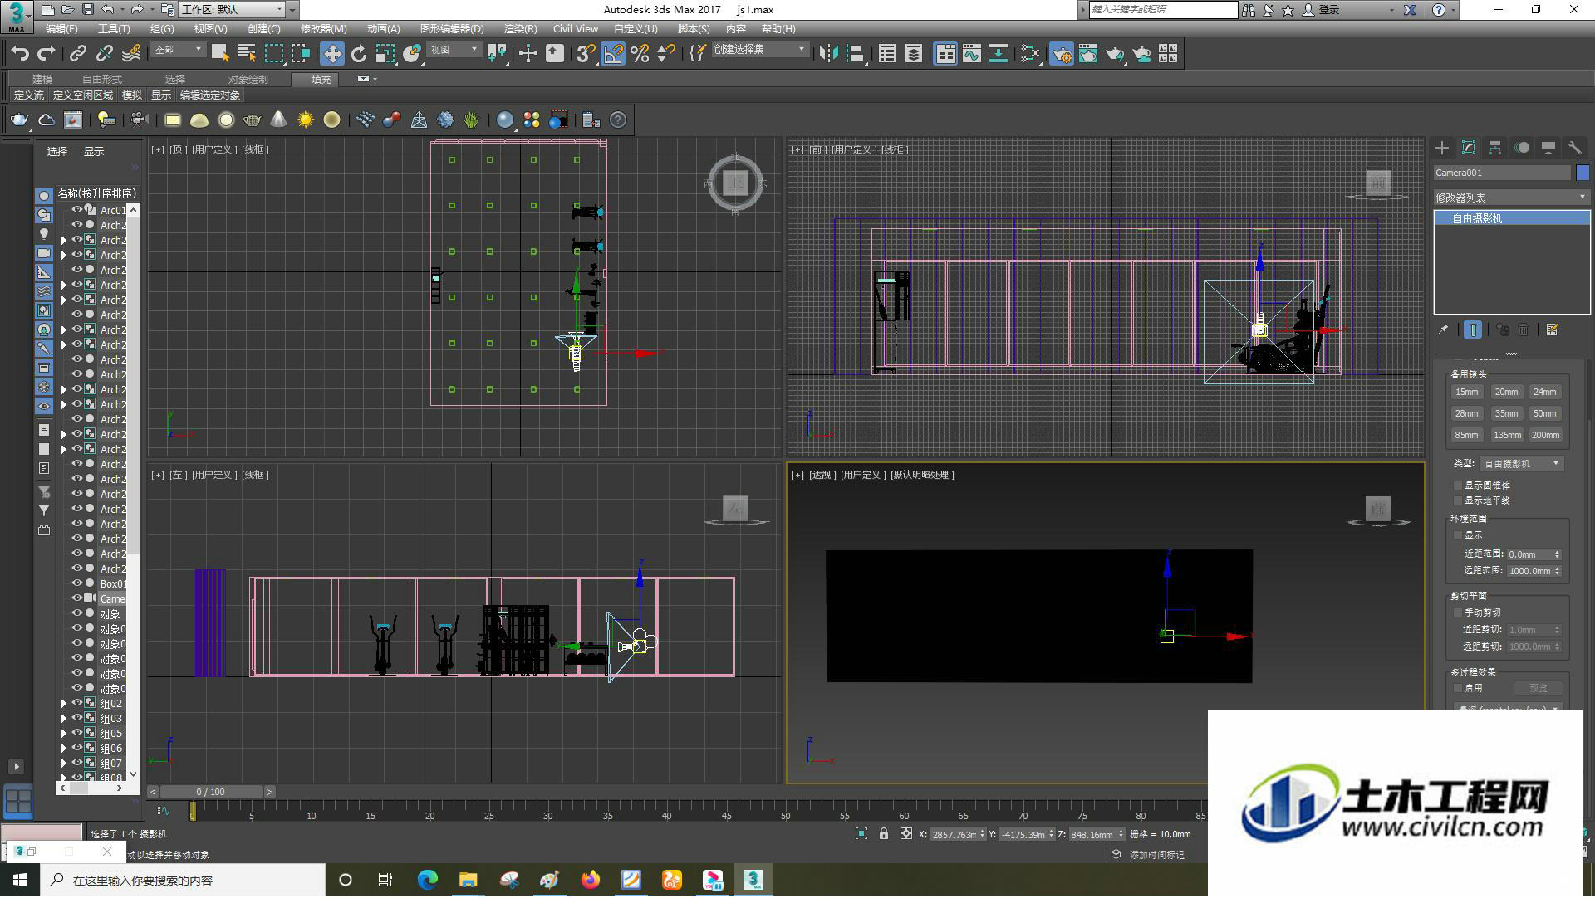Screen dimensions: 1595x898
Task: Choose the 85mm stock lens
Action: (x=1466, y=436)
